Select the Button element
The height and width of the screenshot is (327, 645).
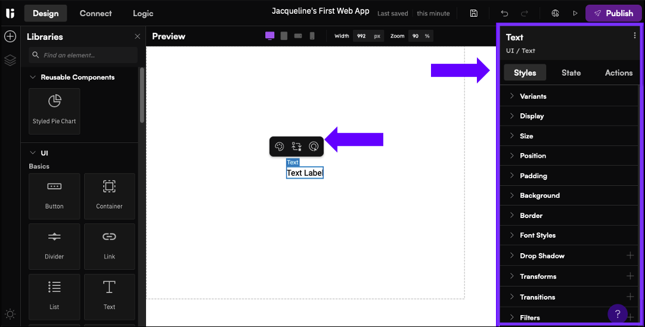[x=54, y=196]
